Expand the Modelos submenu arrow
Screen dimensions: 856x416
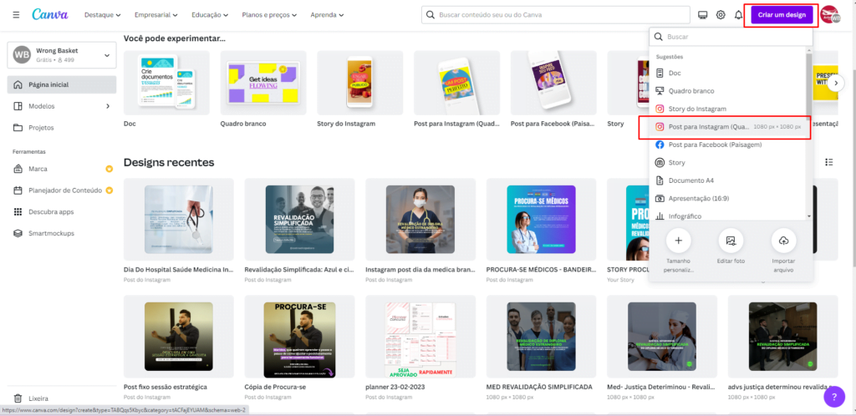tap(108, 106)
